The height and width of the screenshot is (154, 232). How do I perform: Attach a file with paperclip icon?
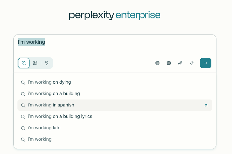point(180,63)
